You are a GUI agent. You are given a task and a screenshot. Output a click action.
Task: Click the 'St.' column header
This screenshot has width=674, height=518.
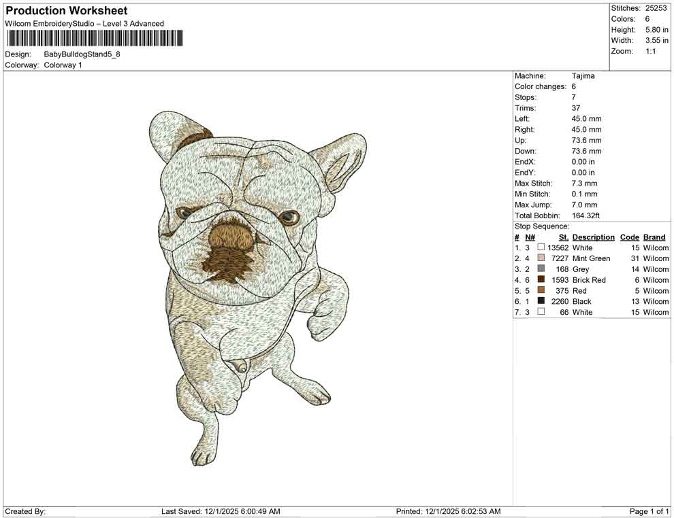564,237
